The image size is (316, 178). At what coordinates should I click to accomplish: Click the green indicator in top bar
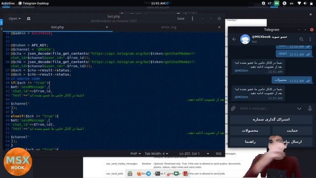tap(276, 3)
